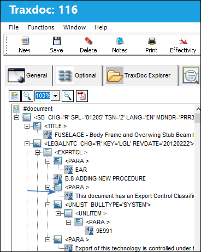Screen dimensions: 201x252
Task: Open the Window menu
Action: point(74,27)
